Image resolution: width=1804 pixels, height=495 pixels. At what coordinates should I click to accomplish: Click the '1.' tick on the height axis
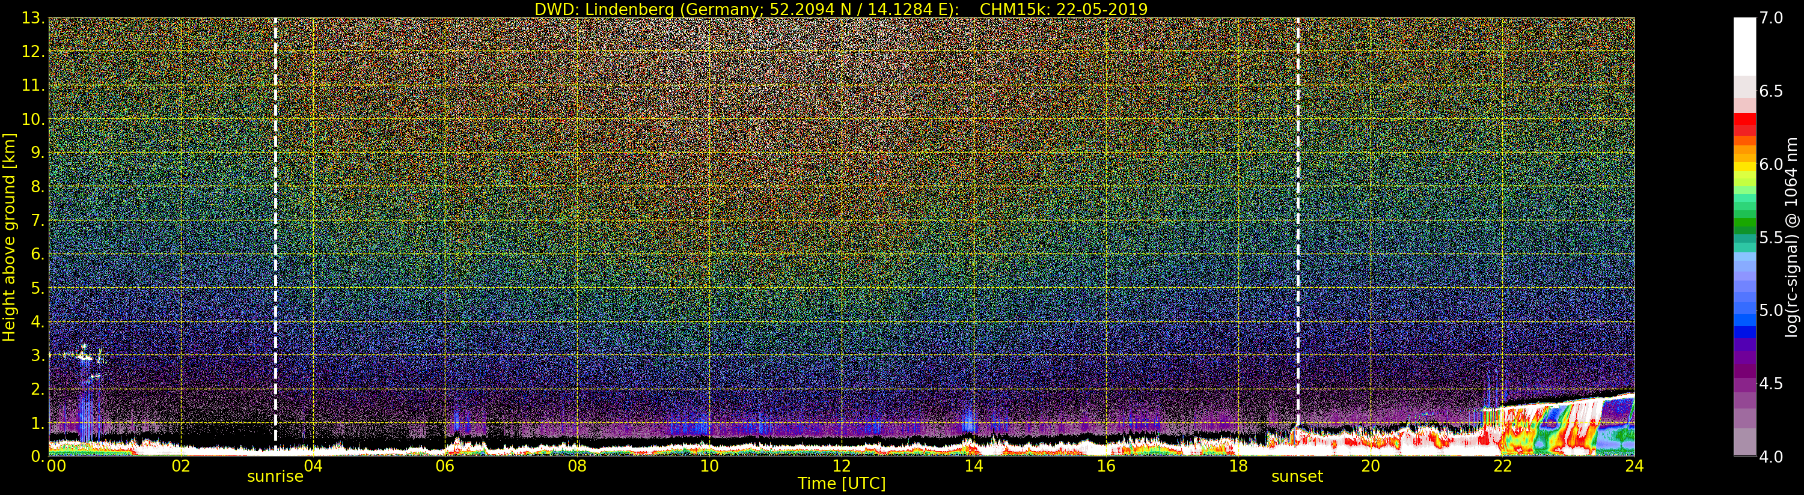click(x=38, y=422)
